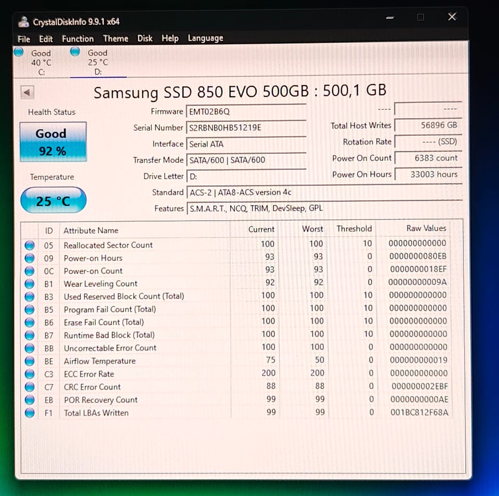
Task: Click the status icon for CRC Error Count
Action: point(30,387)
